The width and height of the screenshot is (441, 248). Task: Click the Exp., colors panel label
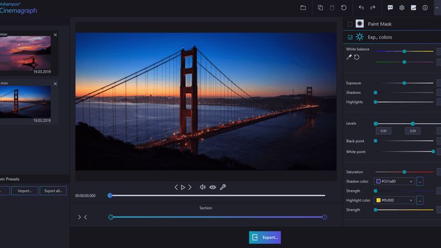tap(380, 37)
